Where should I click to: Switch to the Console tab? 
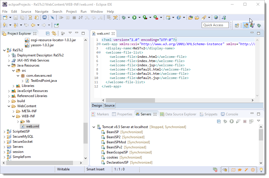point(230,114)
